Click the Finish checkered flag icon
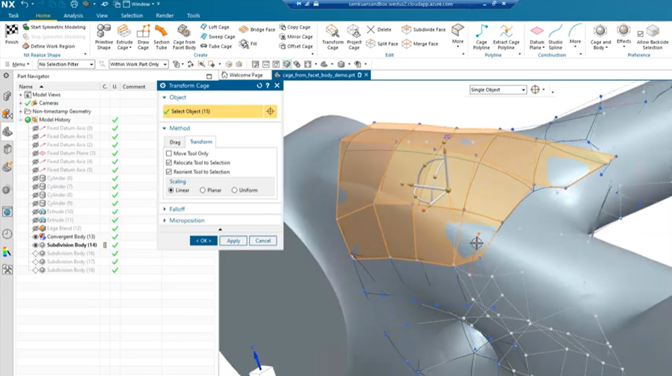 [11, 32]
